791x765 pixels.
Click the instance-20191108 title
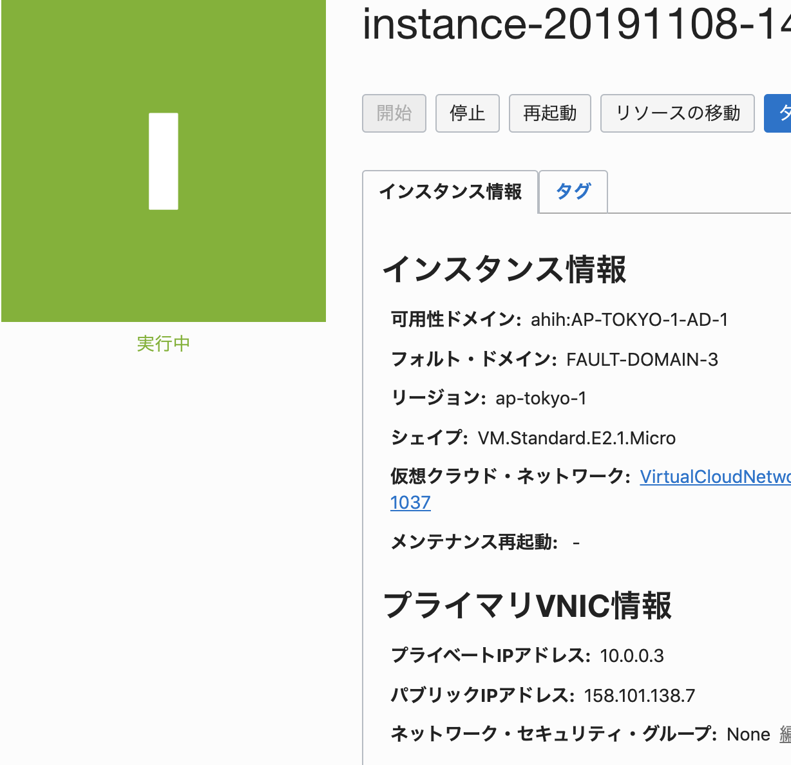click(577, 24)
